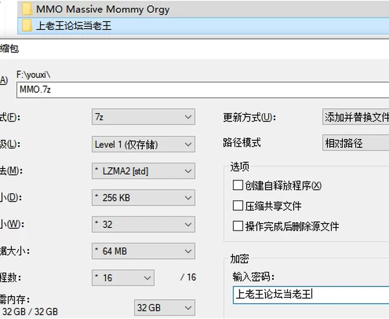This screenshot has width=389, height=319.
Task: Click the archive name field containing MMO.7z
Action: pos(203,90)
